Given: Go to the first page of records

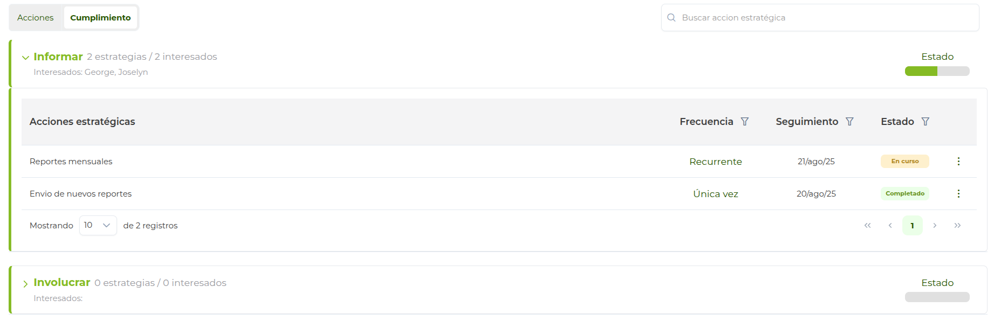Looking at the screenshot, I should (867, 226).
